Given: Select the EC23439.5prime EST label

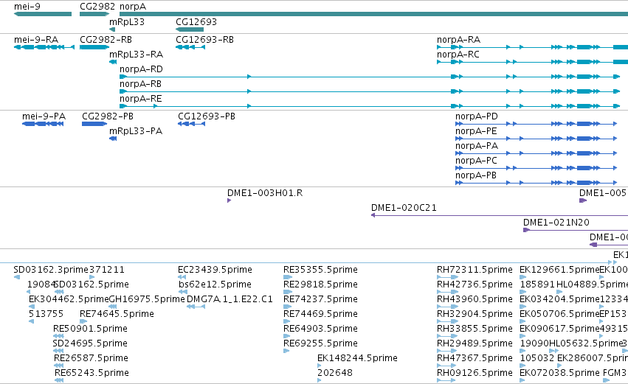Looking at the screenshot, I should pos(215,270).
